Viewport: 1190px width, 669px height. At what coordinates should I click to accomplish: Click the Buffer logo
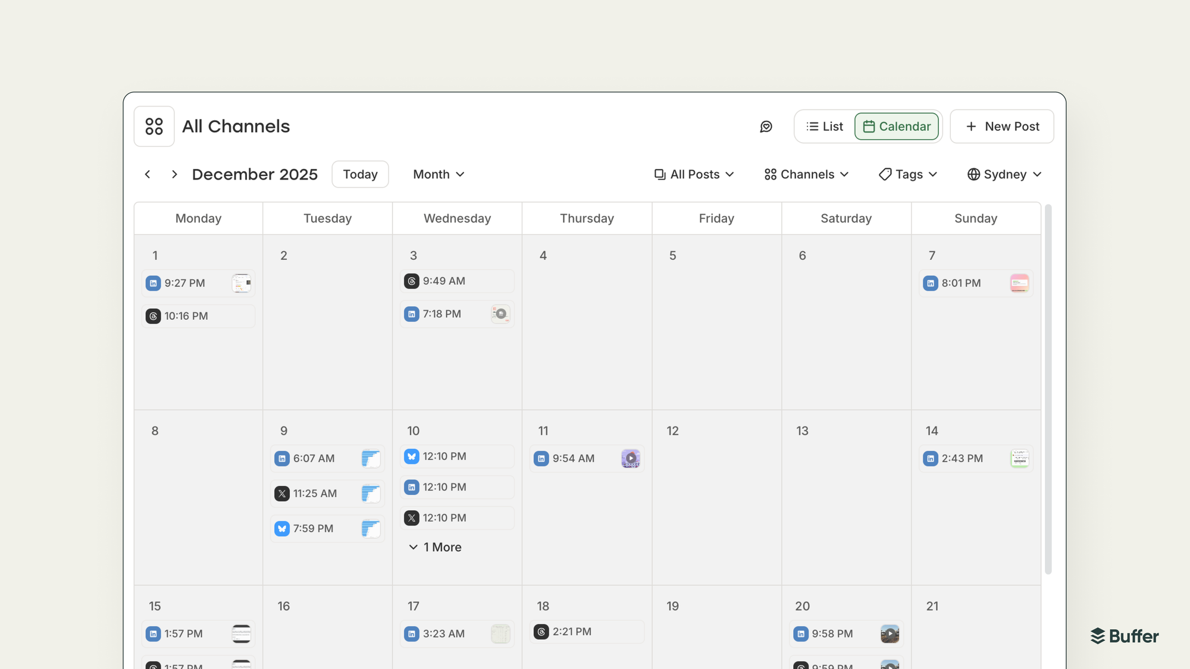coord(1125,636)
